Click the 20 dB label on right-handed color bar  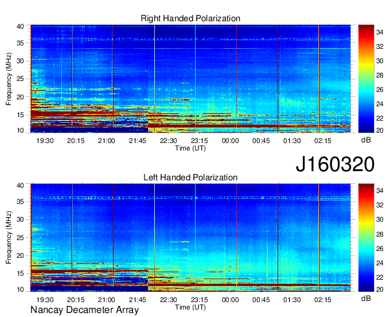point(380,130)
